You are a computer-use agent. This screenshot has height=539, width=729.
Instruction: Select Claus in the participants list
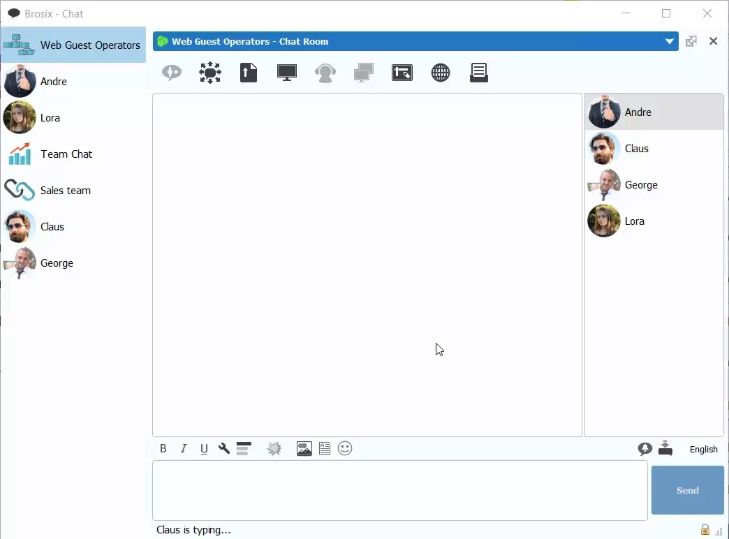(654, 148)
